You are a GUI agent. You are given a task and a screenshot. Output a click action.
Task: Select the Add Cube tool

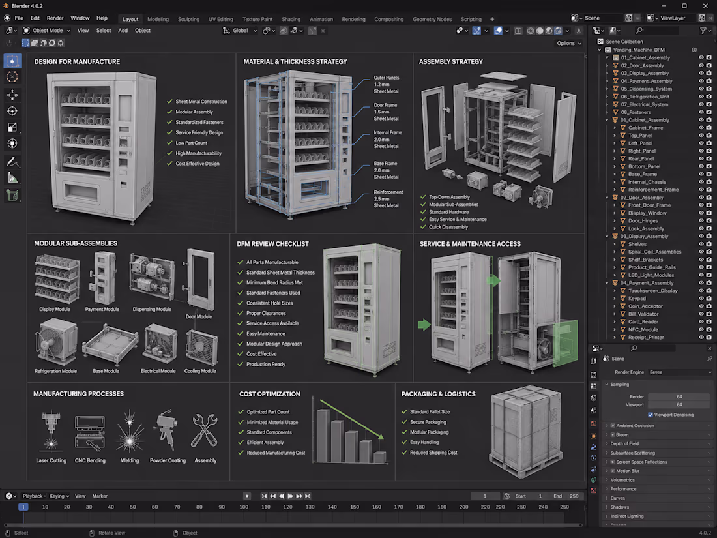(x=12, y=196)
